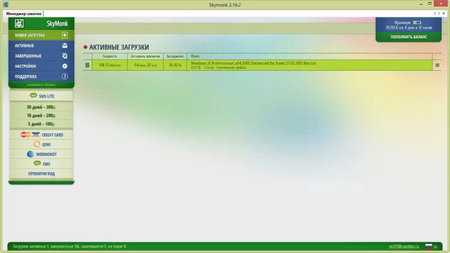Screen dimensions: 450x253
Task: Click the settings gear icon
Action: coord(65,66)
